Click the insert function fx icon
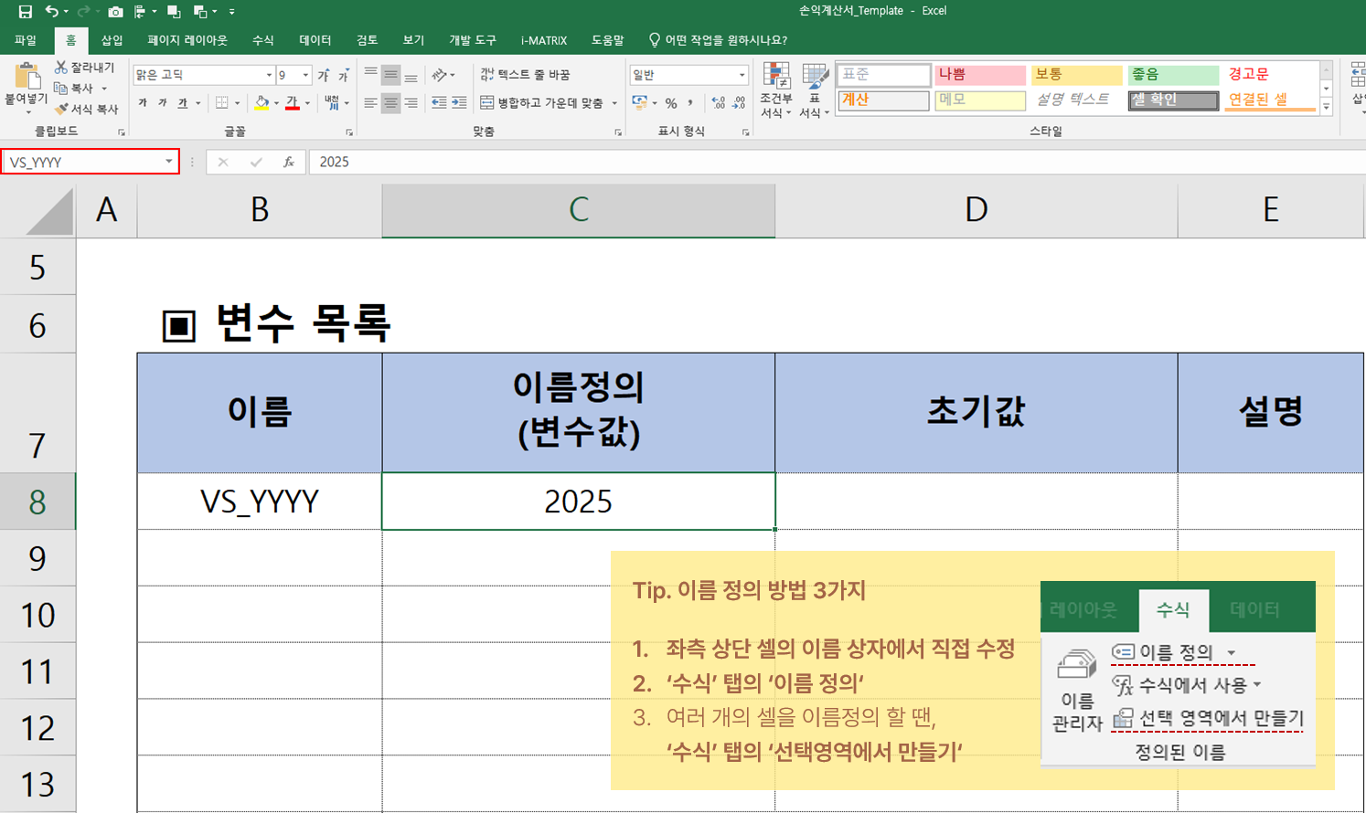The width and height of the screenshot is (1366, 813). coord(288,162)
